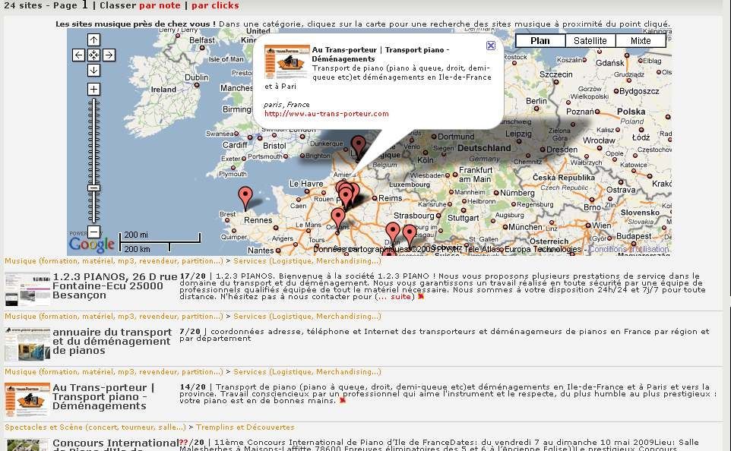Select the map marker near Orléans
731x451 pixels.
(x=338, y=219)
